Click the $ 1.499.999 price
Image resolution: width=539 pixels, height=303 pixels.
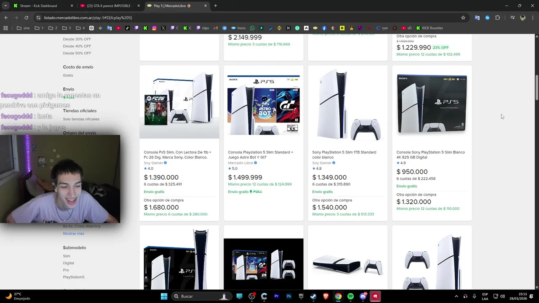(x=245, y=178)
